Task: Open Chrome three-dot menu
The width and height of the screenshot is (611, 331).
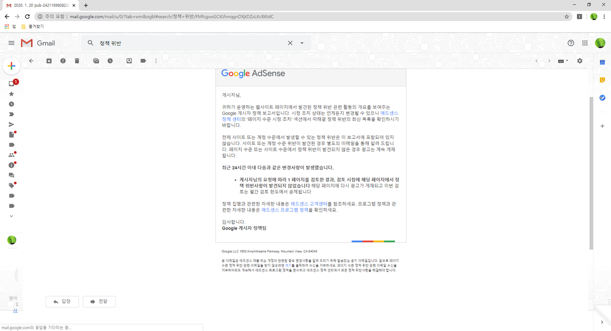Action: pyautogui.click(x=604, y=17)
